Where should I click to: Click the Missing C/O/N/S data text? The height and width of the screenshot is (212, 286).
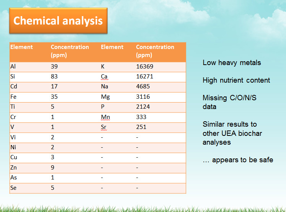tap(230, 102)
